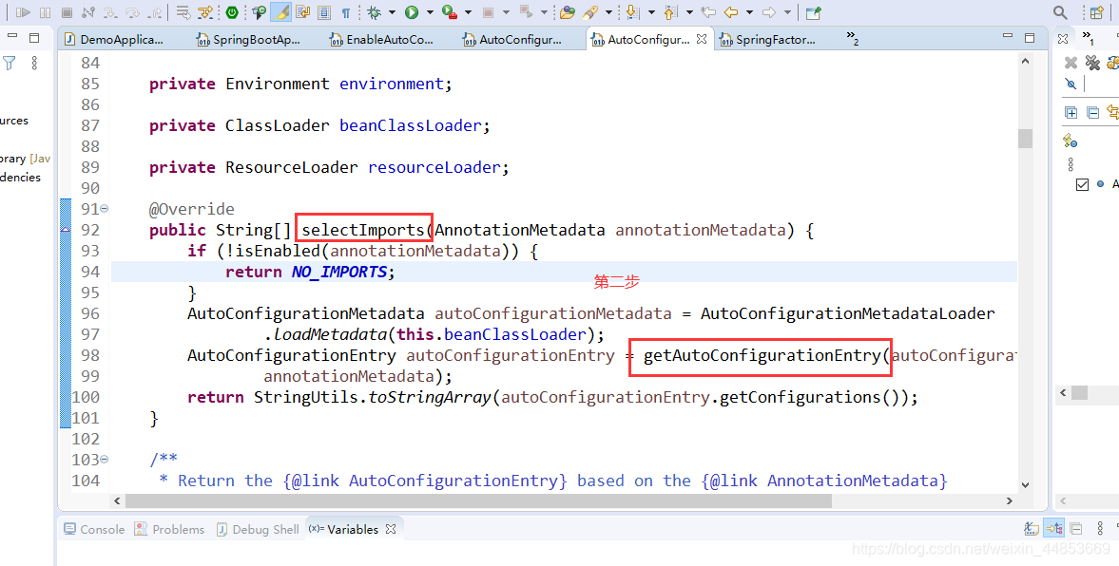Click the editor vertical scrollbar thumb

point(1026,138)
